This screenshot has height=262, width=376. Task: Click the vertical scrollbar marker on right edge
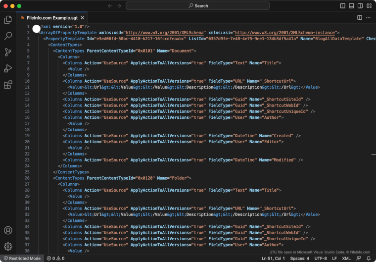(374, 155)
